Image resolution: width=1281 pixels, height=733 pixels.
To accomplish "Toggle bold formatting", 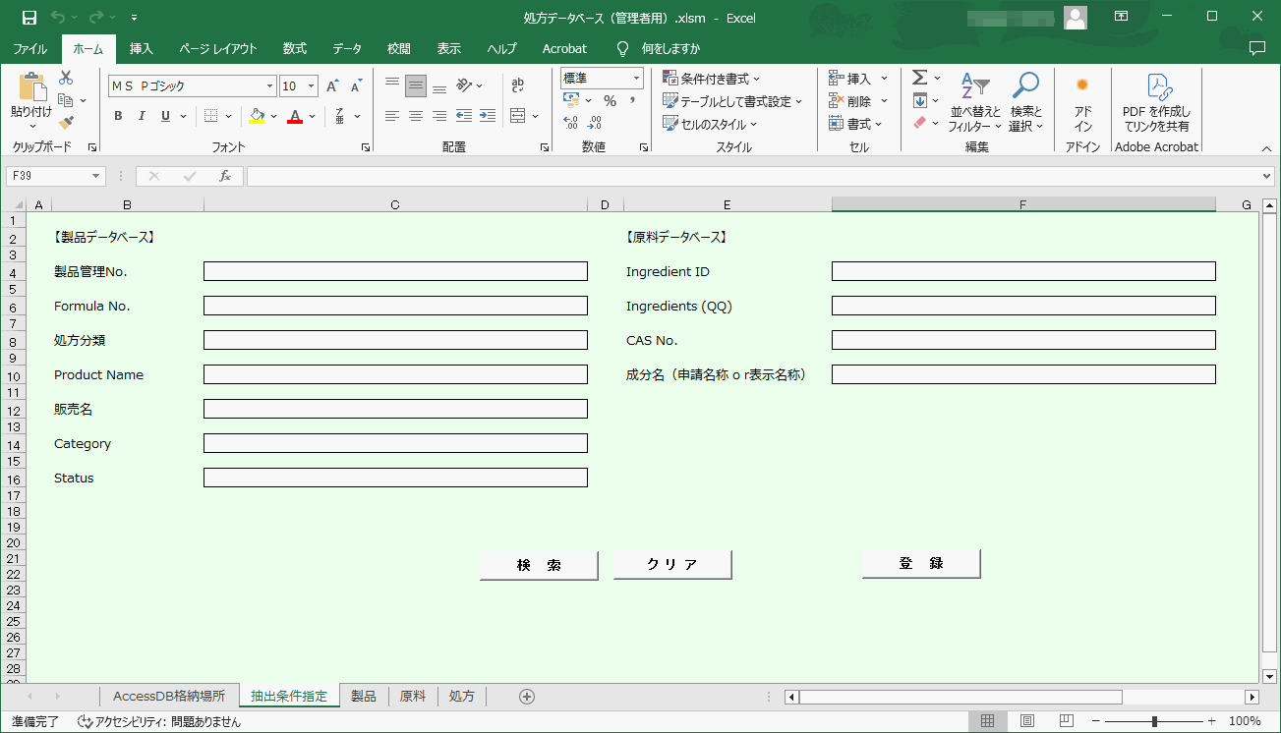I will coord(118,116).
